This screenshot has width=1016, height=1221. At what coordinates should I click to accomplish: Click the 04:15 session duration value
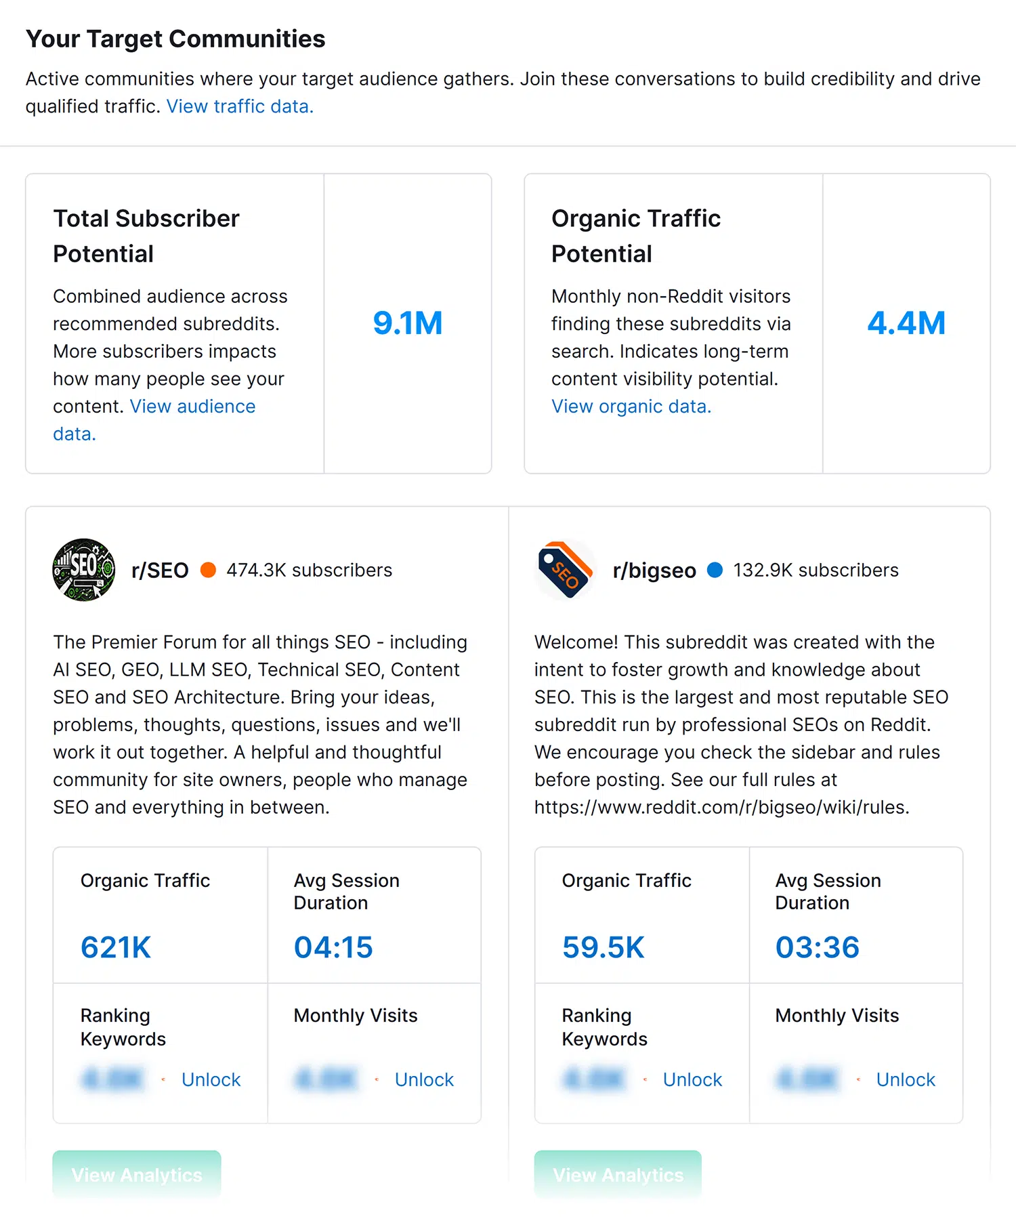(333, 947)
